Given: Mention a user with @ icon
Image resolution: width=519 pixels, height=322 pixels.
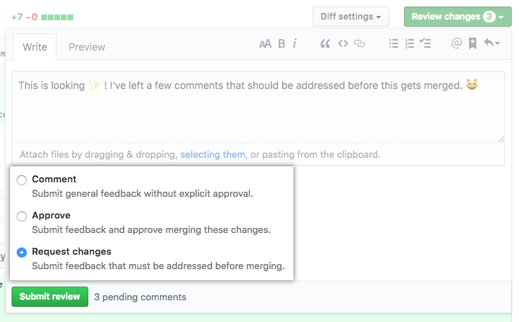Looking at the screenshot, I should pyautogui.click(x=456, y=44).
